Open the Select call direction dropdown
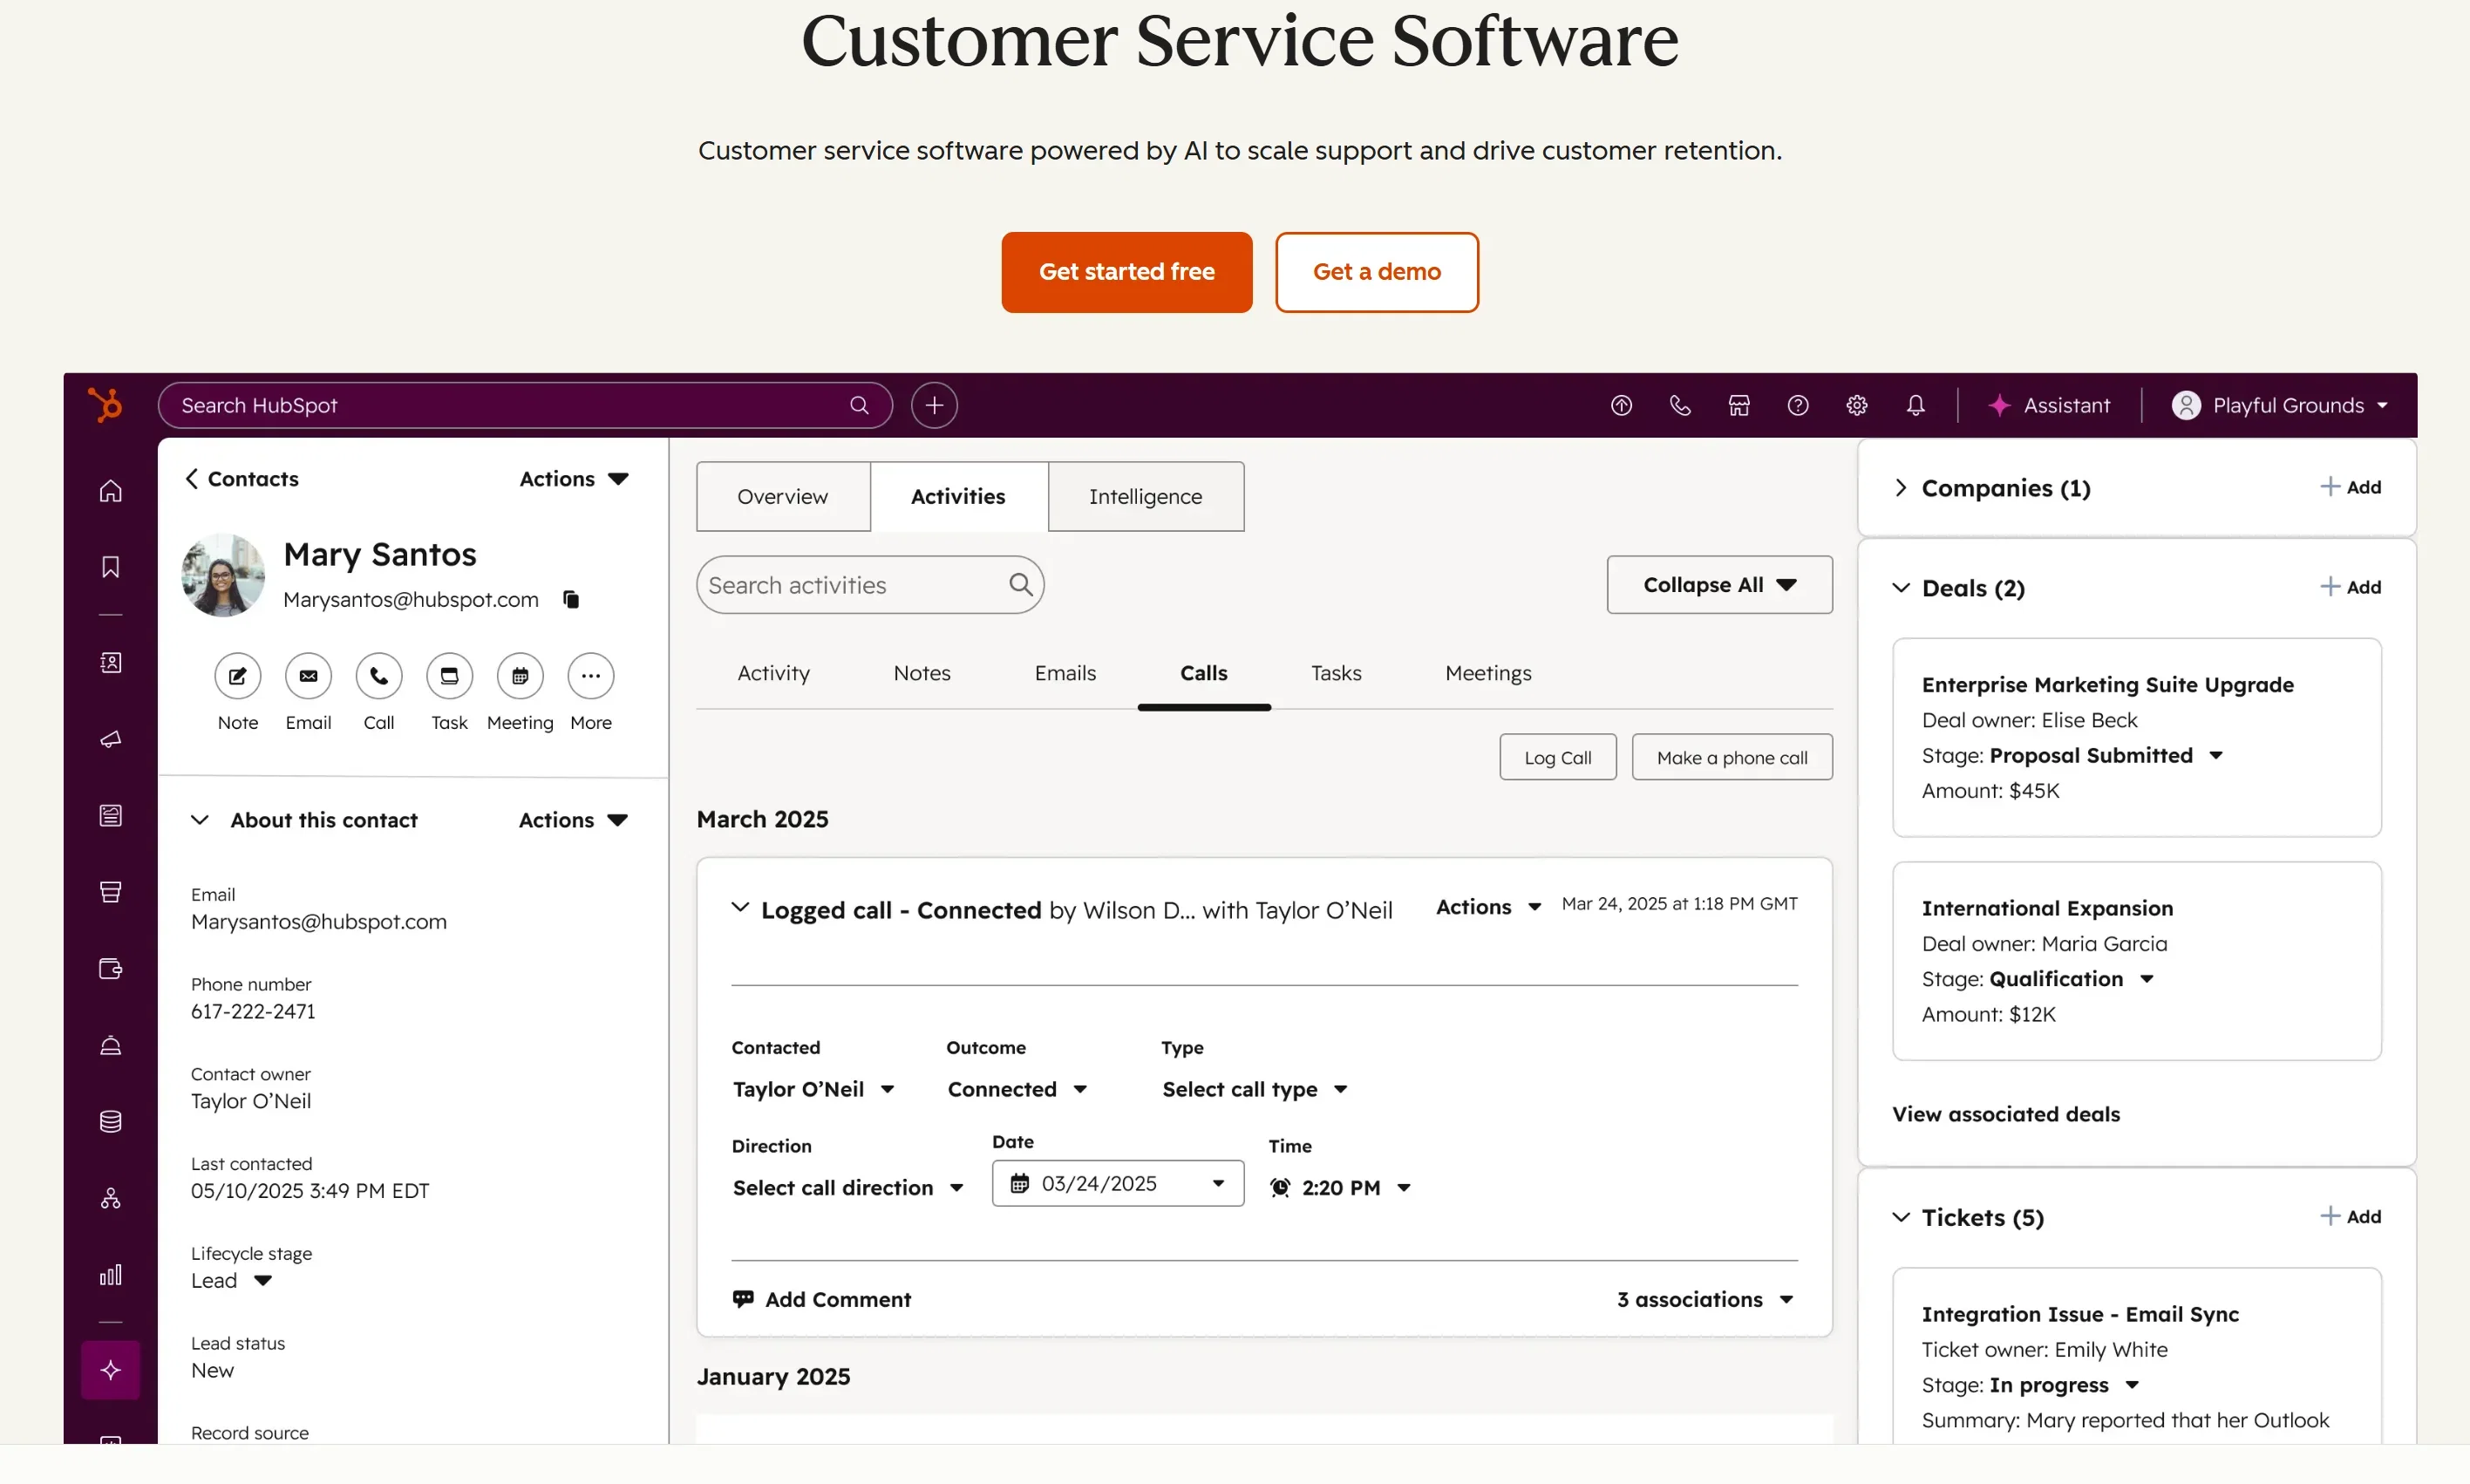 848,1187
